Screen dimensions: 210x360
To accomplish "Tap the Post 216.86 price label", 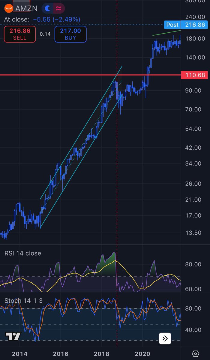I will [x=185, y=25].
